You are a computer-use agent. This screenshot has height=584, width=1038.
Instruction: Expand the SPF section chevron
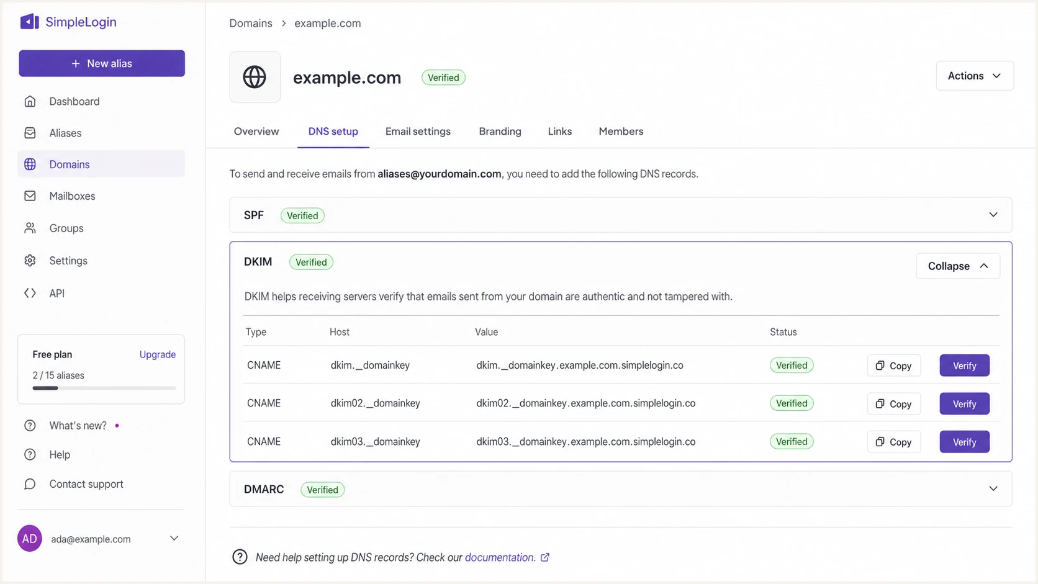993,215
